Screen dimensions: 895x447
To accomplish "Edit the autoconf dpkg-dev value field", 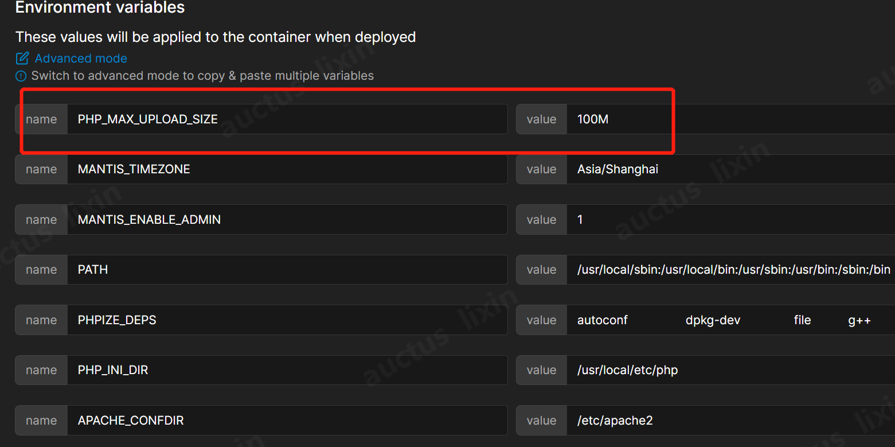I will click(x=688, y=320).
